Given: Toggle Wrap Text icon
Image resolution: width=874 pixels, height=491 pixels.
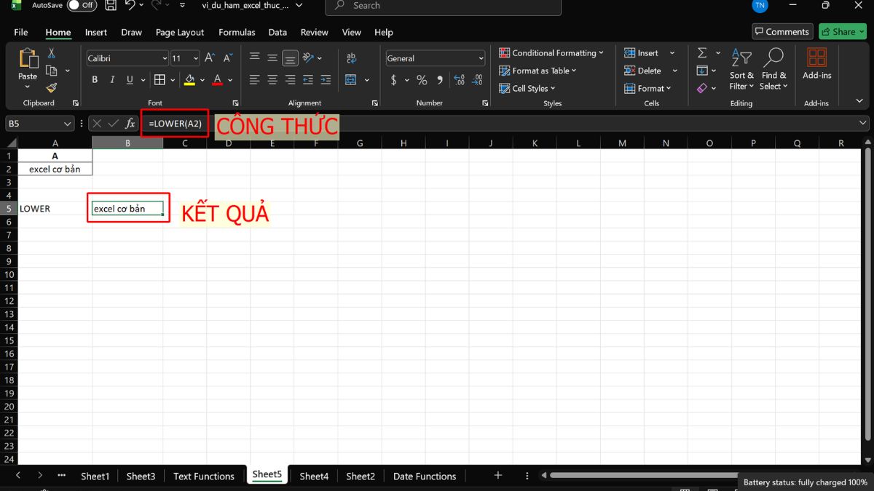Looking at the screenshot, I should click(351, 58).
